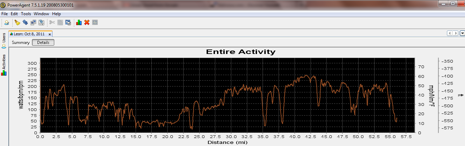Click the user profile toolbar icon
465x146 pixels.
pos(7,22)
